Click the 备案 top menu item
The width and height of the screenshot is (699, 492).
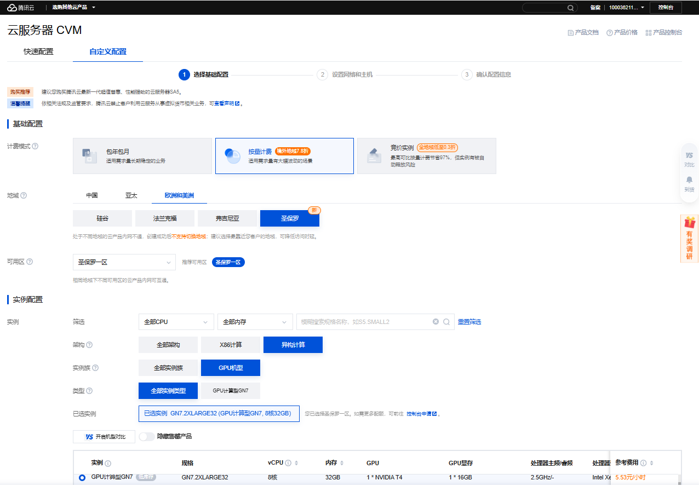click(595, 8)
